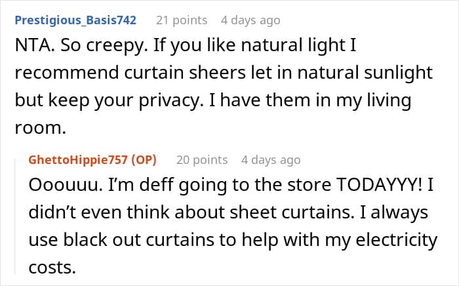This screenshot has height=286, width=459.
Task: Open the OP reply's 4 days ago timestamp
Action: 271,160
